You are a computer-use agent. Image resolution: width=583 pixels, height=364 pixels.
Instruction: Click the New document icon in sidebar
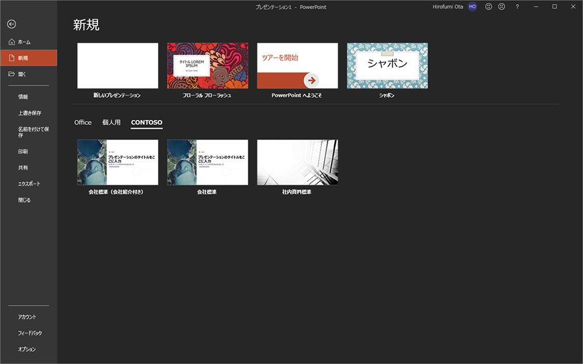(x=12, y=58)
